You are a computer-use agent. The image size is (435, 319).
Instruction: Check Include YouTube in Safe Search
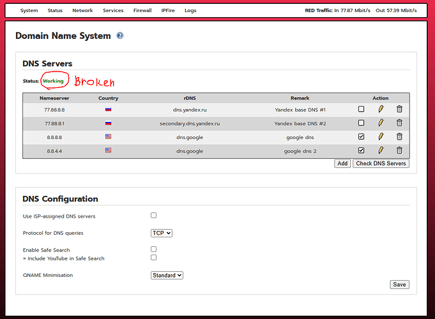pyautogui.click(x=154, y=258)
